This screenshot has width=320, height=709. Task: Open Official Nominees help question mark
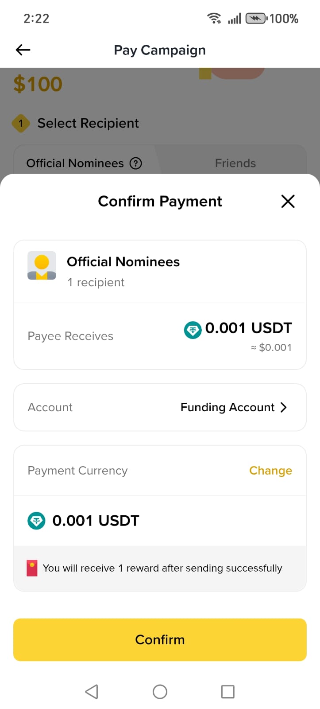[136, 164]
